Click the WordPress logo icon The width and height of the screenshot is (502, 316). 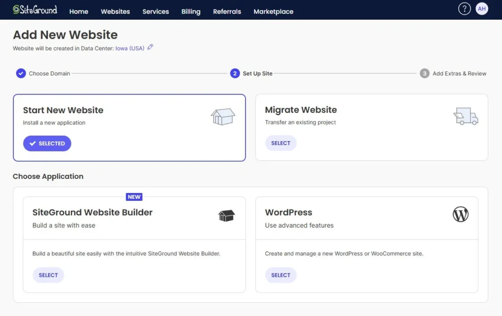(460, 214)
